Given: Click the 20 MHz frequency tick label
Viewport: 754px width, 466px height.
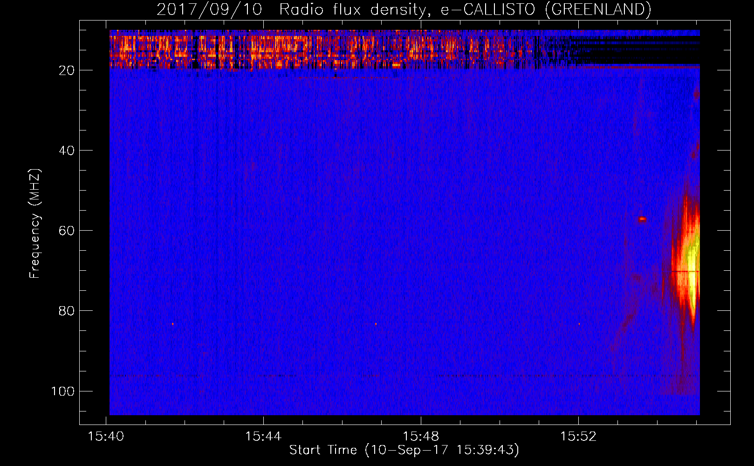Looking at the screenshot, I should [x=67, y=70].
